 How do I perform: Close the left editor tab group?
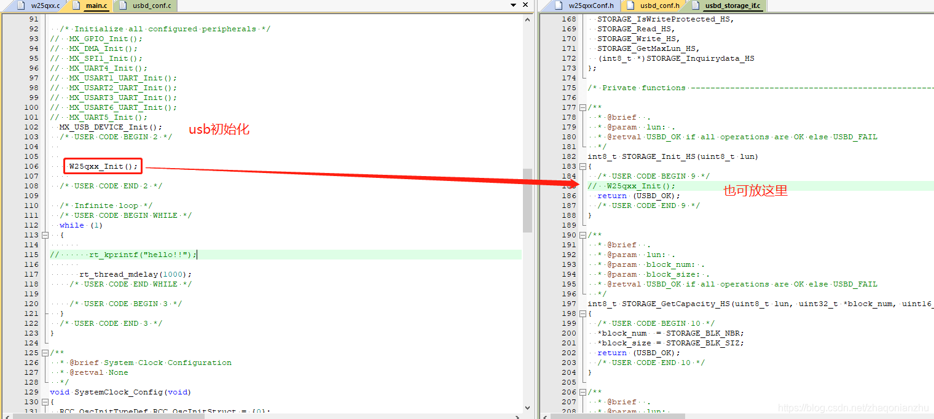(524, 6)
